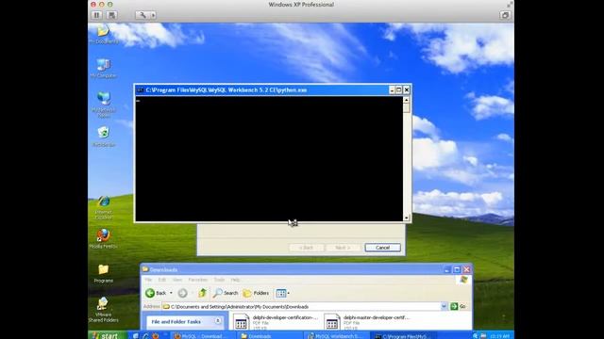Screen dimensions: 604x339
Task: Click Internet Explorer Quick Launch icon
Action: (x=145, y=335)
